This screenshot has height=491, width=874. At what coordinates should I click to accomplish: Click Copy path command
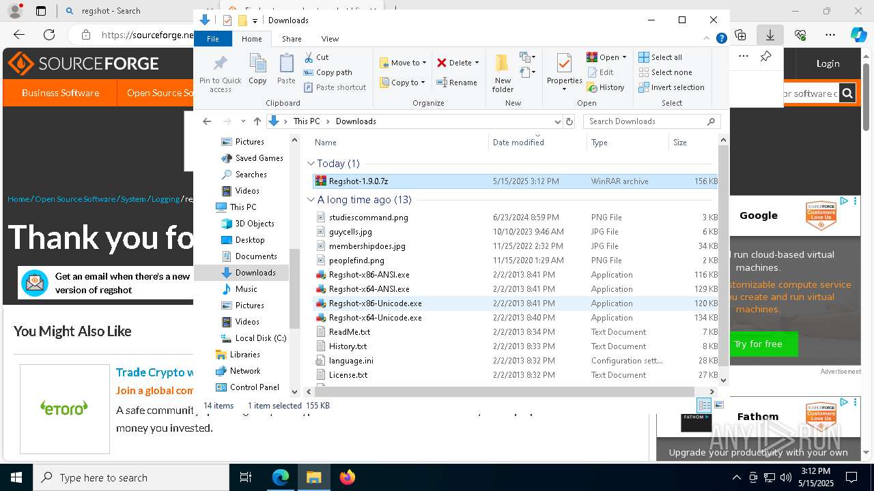pos(328,72)
